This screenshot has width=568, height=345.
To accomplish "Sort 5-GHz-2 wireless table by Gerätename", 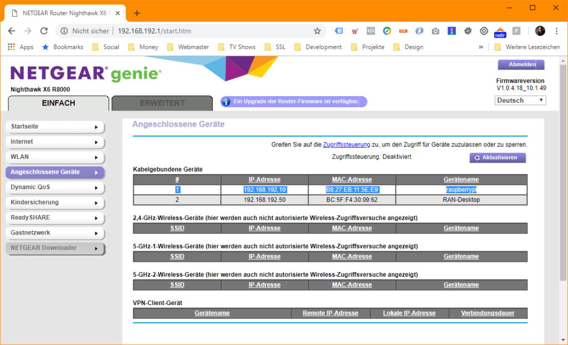I will (x=461, y=285).
